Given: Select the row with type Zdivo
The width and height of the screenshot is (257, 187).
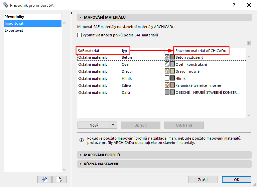Looking at the screenshot, I should [161, 85].
